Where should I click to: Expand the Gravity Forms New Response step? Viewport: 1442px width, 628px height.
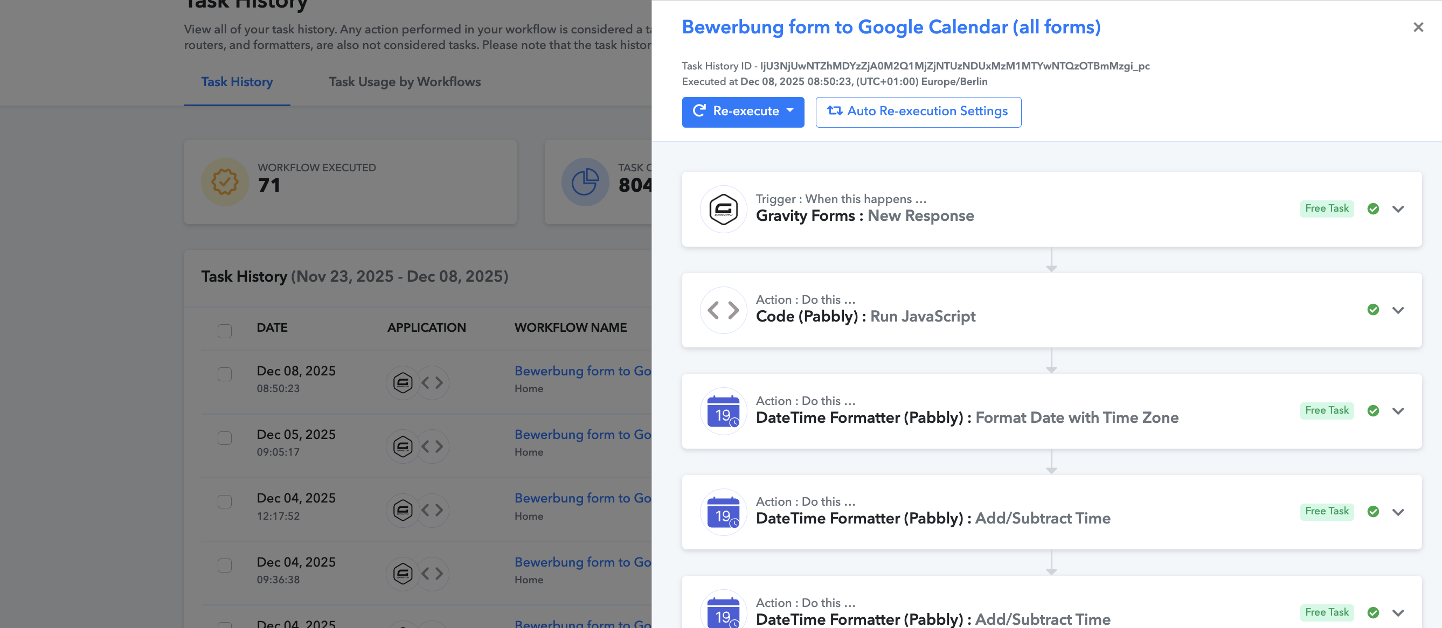(1398, 209)
